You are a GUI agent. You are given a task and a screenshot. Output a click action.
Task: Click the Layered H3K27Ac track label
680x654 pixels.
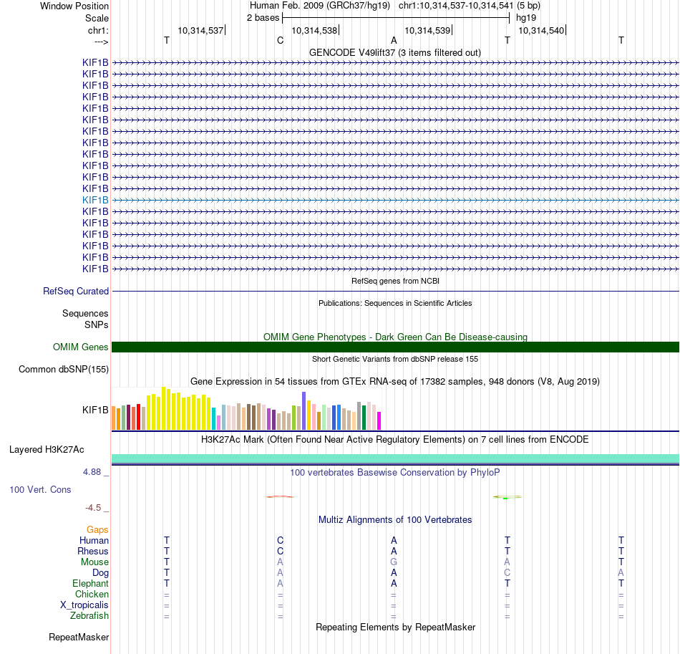tap(47, 450)
